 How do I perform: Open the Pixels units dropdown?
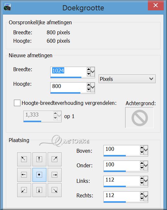coord(127,79)
